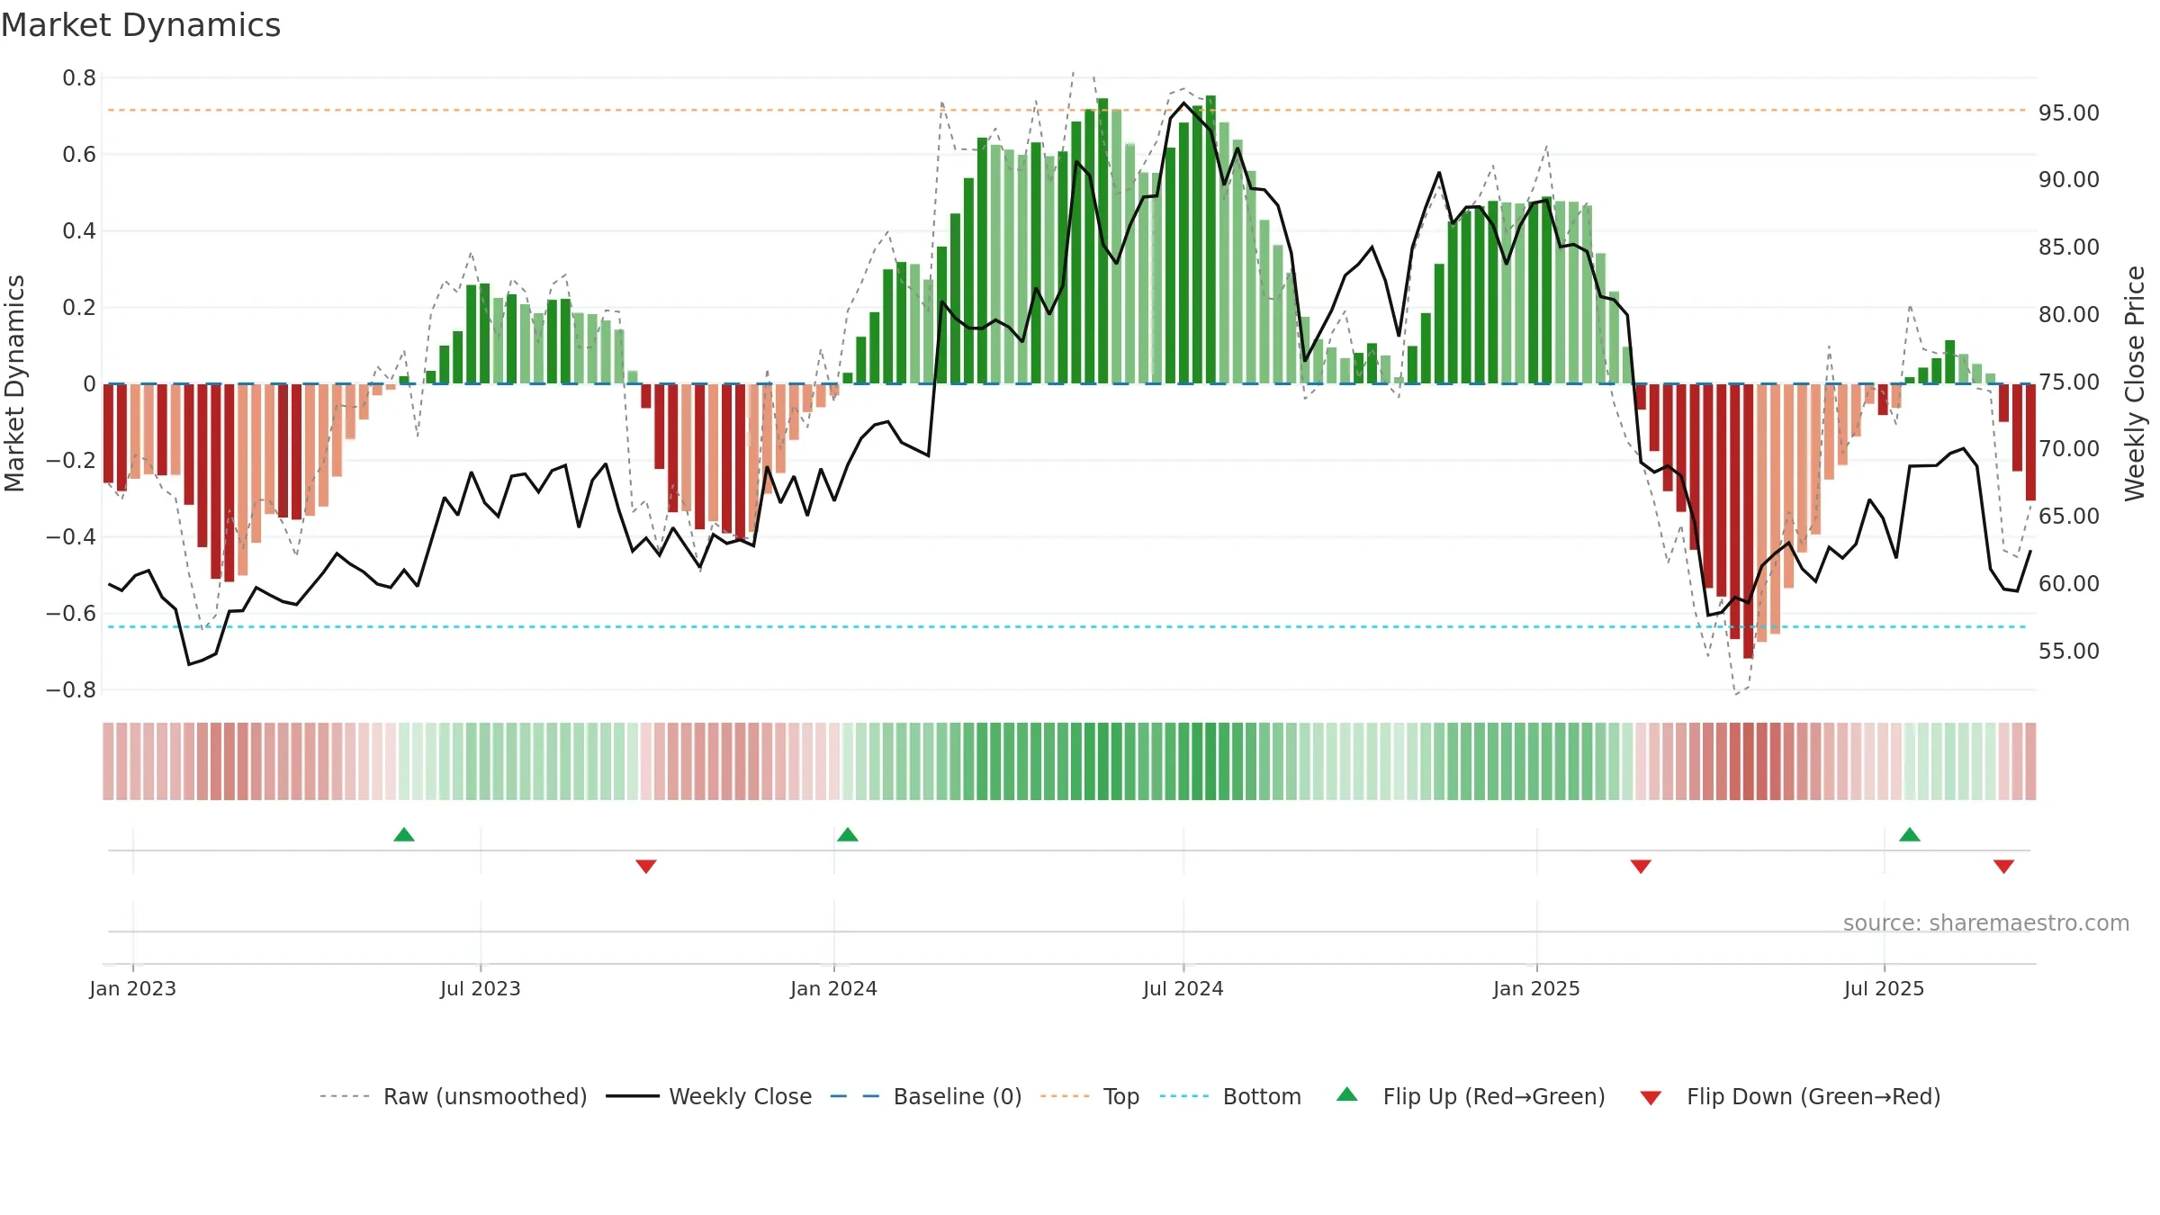
Task: Toggle the Flip Up (Red→Green) legend entry
Action: [x=1471, y=1096]
